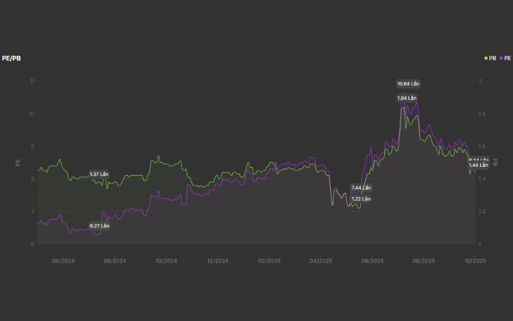Click the 1.37 Lần PB data label
The image size is (513, 321).
(99, 175)
